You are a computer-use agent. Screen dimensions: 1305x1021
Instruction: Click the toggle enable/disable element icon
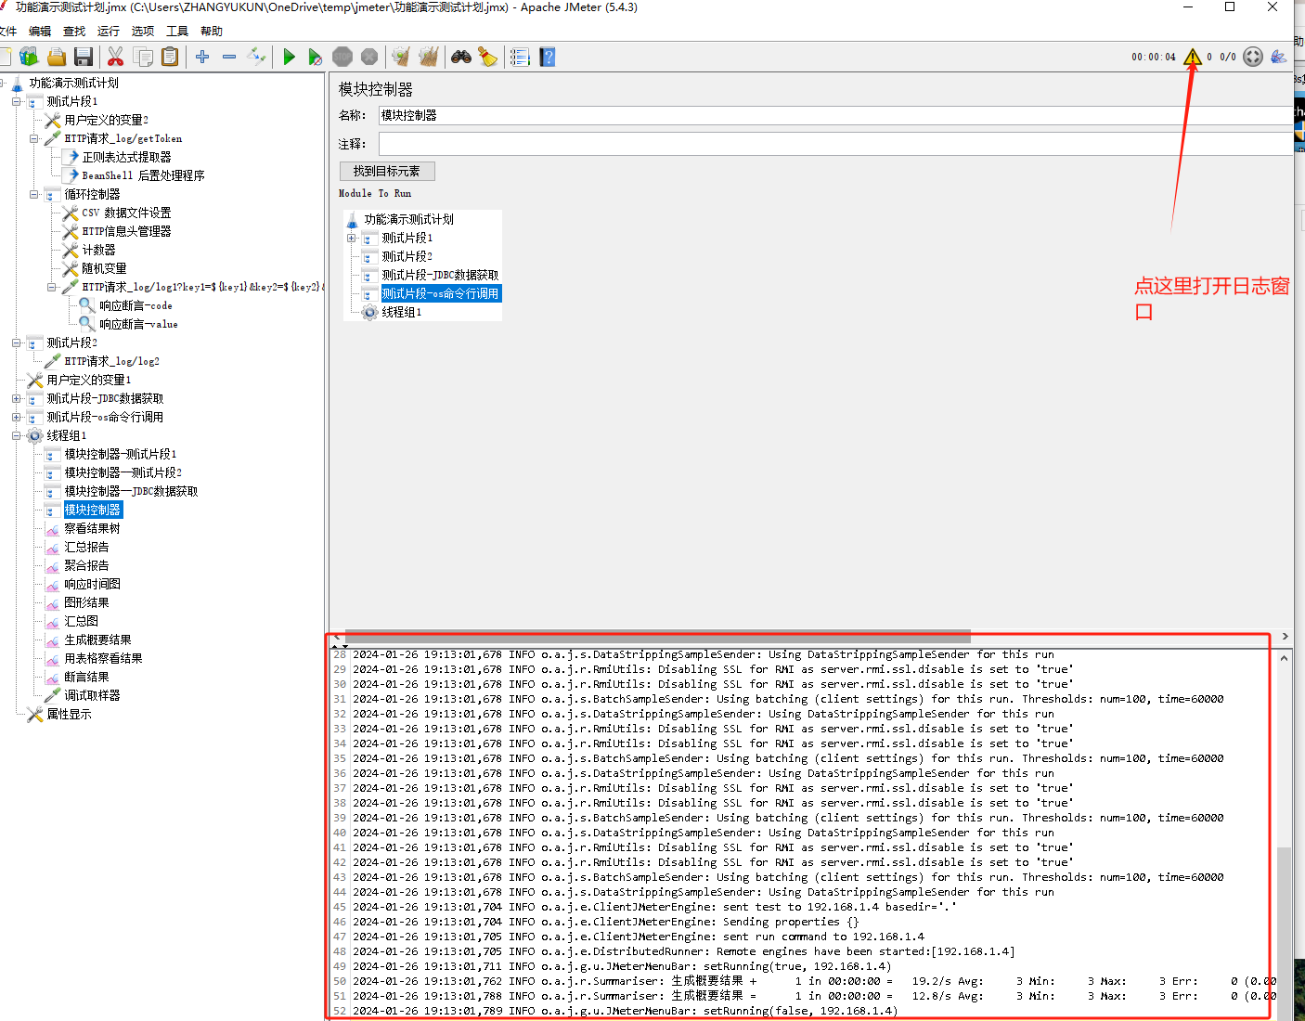pos(257,58)
